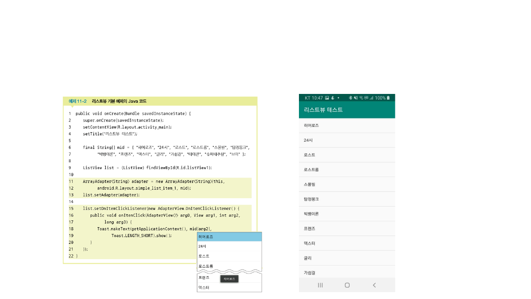The width and height of the screenshot is (531, 299).
Task: Tap the Android recent apps button
Action: (320, 285)
